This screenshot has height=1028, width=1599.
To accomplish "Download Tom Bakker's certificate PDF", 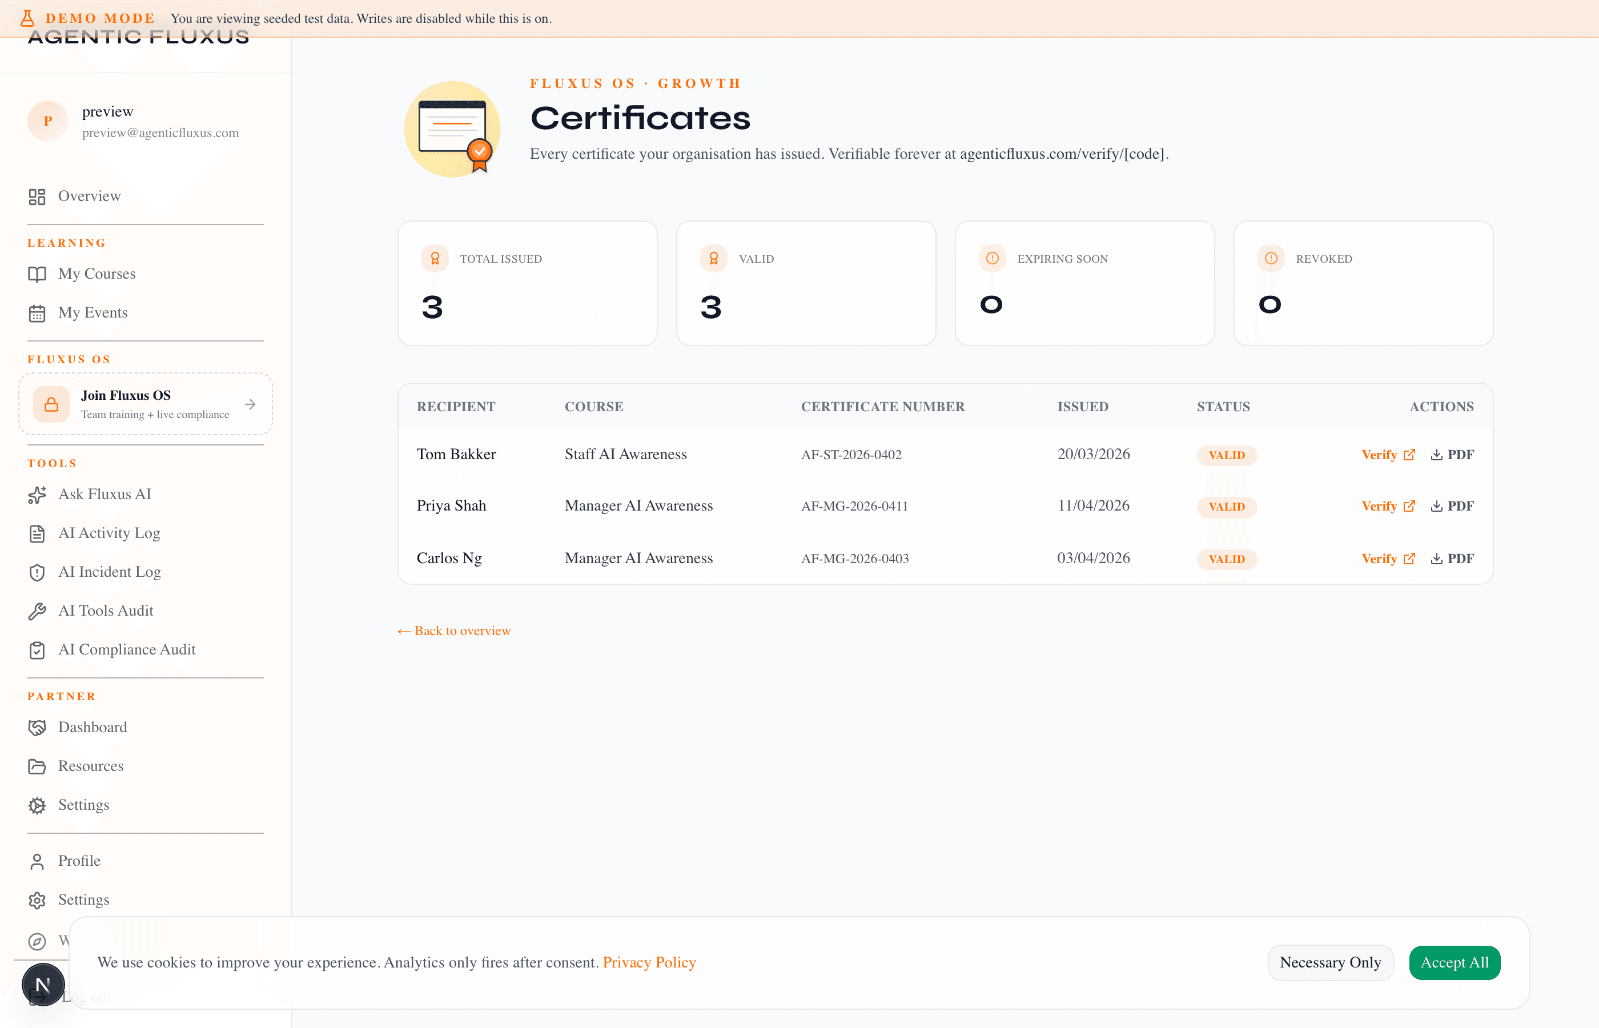I will (x=1453, y=455).
